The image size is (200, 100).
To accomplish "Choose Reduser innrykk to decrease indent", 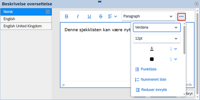I will point(151,90).
